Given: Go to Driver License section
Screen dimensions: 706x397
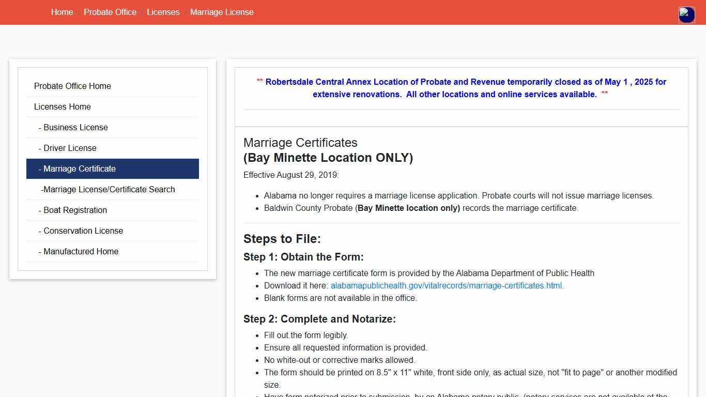Looking at the screenshot, I should pos(70,148).
